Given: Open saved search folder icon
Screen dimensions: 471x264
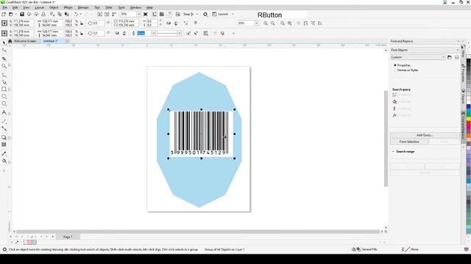Looking at the screenshot, I should [x=450, y=57].
